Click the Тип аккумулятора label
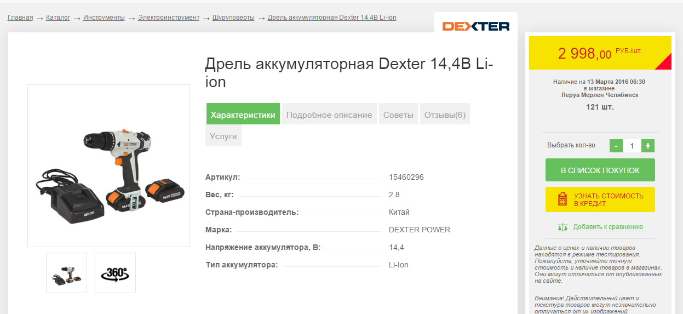The width and height of the screenshot is (683, 314). click(242, 265)
